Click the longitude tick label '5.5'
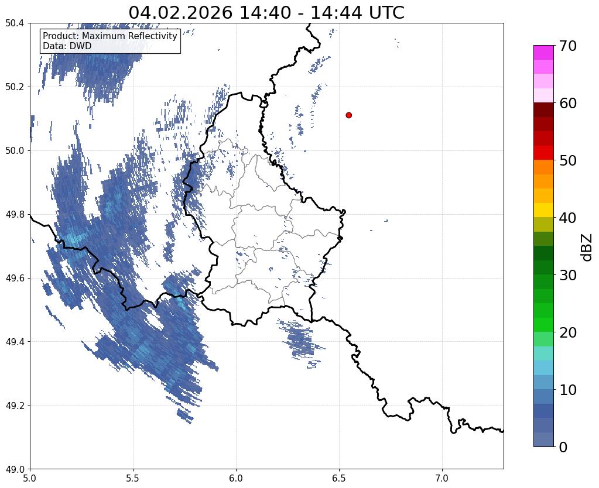Image resolution: width=599 pixels, height=488 pixels. [133, 479]
